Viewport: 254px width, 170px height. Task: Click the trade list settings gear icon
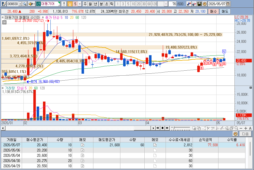pyautogui.click(x=235, y=134)
